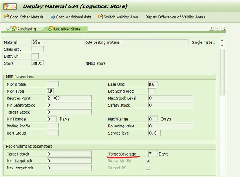Click Target Stock field in MRP Parameters
The image size is (240, 177).
69,112
